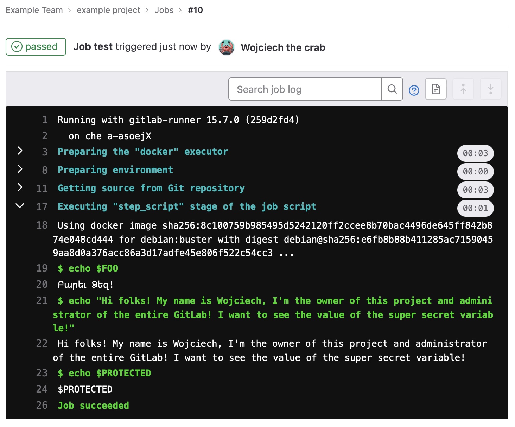This screenshot has width=515, height=427.
Task: Jump to bottom of job log
Action: [x=491, y=89]
